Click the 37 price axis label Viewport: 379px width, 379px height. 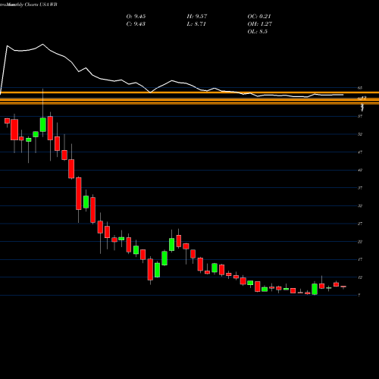coord(360,188)
